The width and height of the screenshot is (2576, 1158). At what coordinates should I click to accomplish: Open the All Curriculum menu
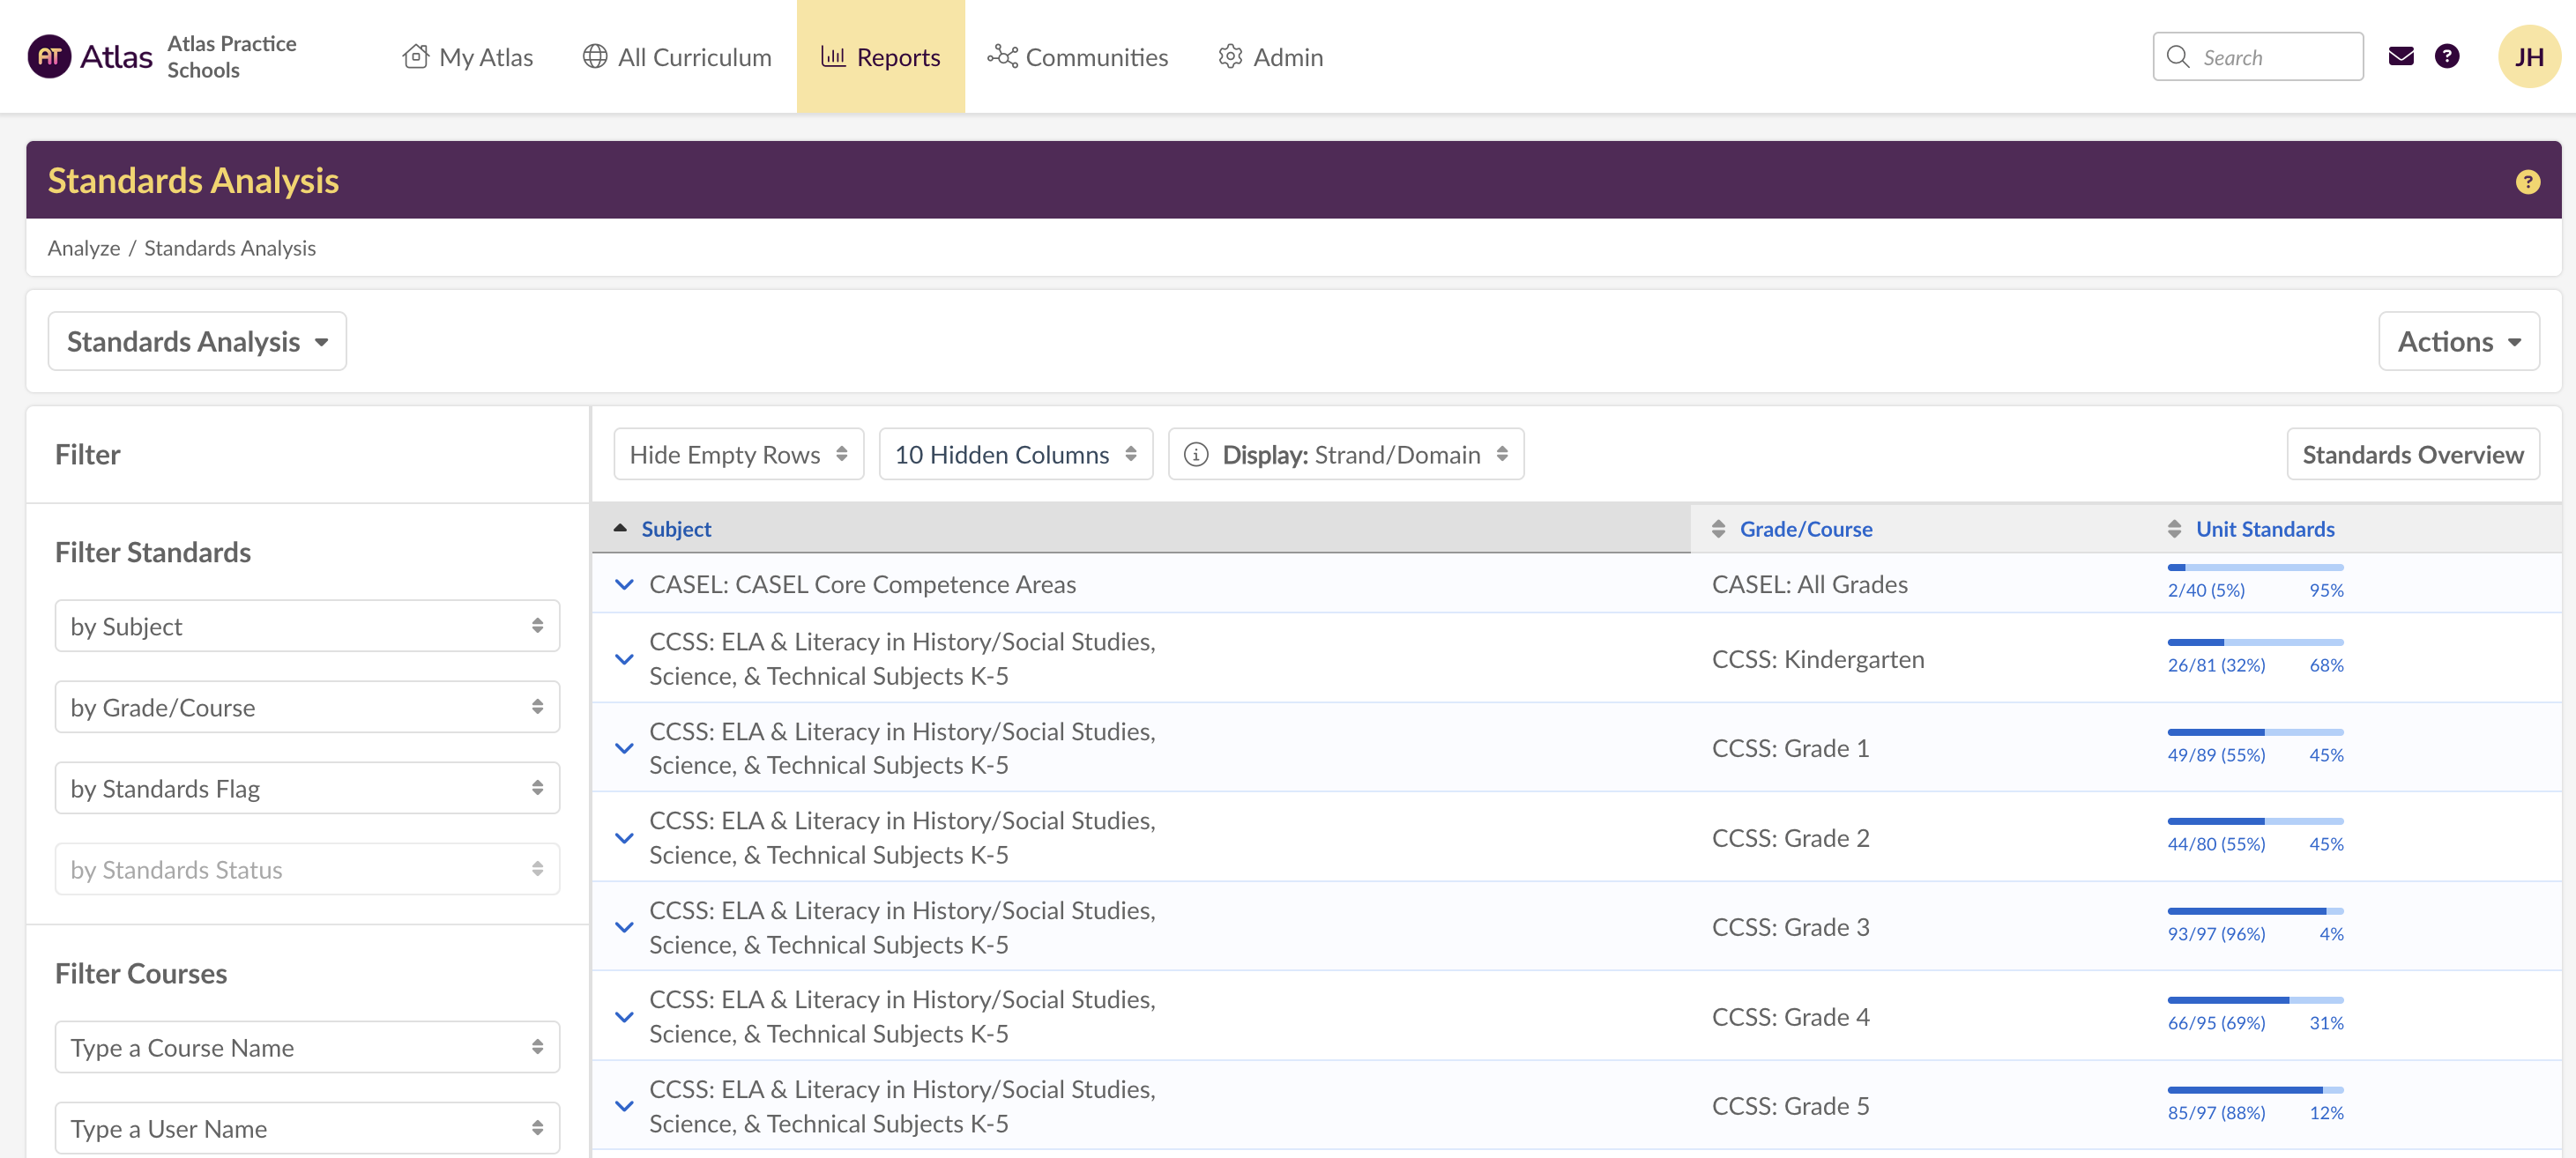677,57
